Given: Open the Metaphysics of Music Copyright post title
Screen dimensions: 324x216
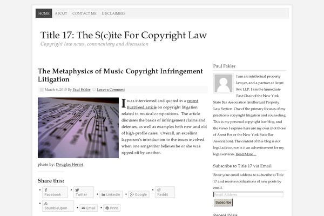Looking at the screenshot, I should click(x=120, y=75).
